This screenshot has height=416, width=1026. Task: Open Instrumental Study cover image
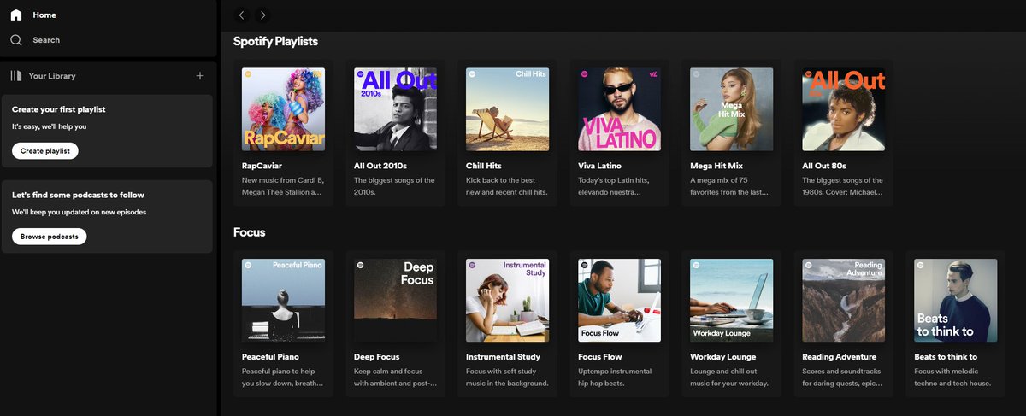tap(507, 301)
